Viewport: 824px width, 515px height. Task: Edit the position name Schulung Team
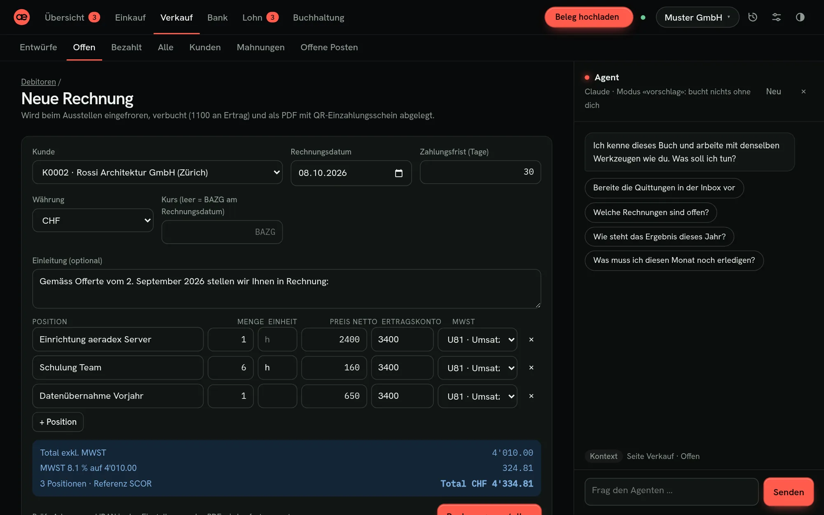click(x=118, y=368)
